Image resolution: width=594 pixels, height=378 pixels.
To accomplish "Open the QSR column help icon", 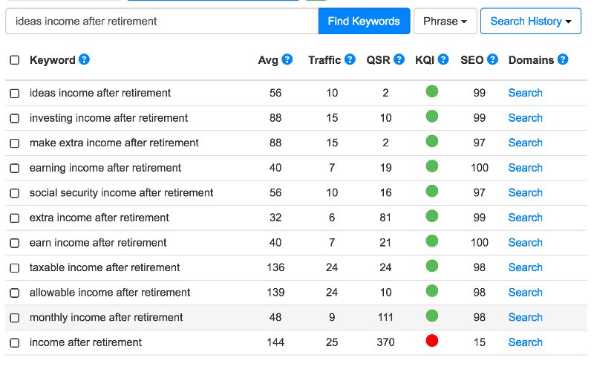I will click(399, 59).
